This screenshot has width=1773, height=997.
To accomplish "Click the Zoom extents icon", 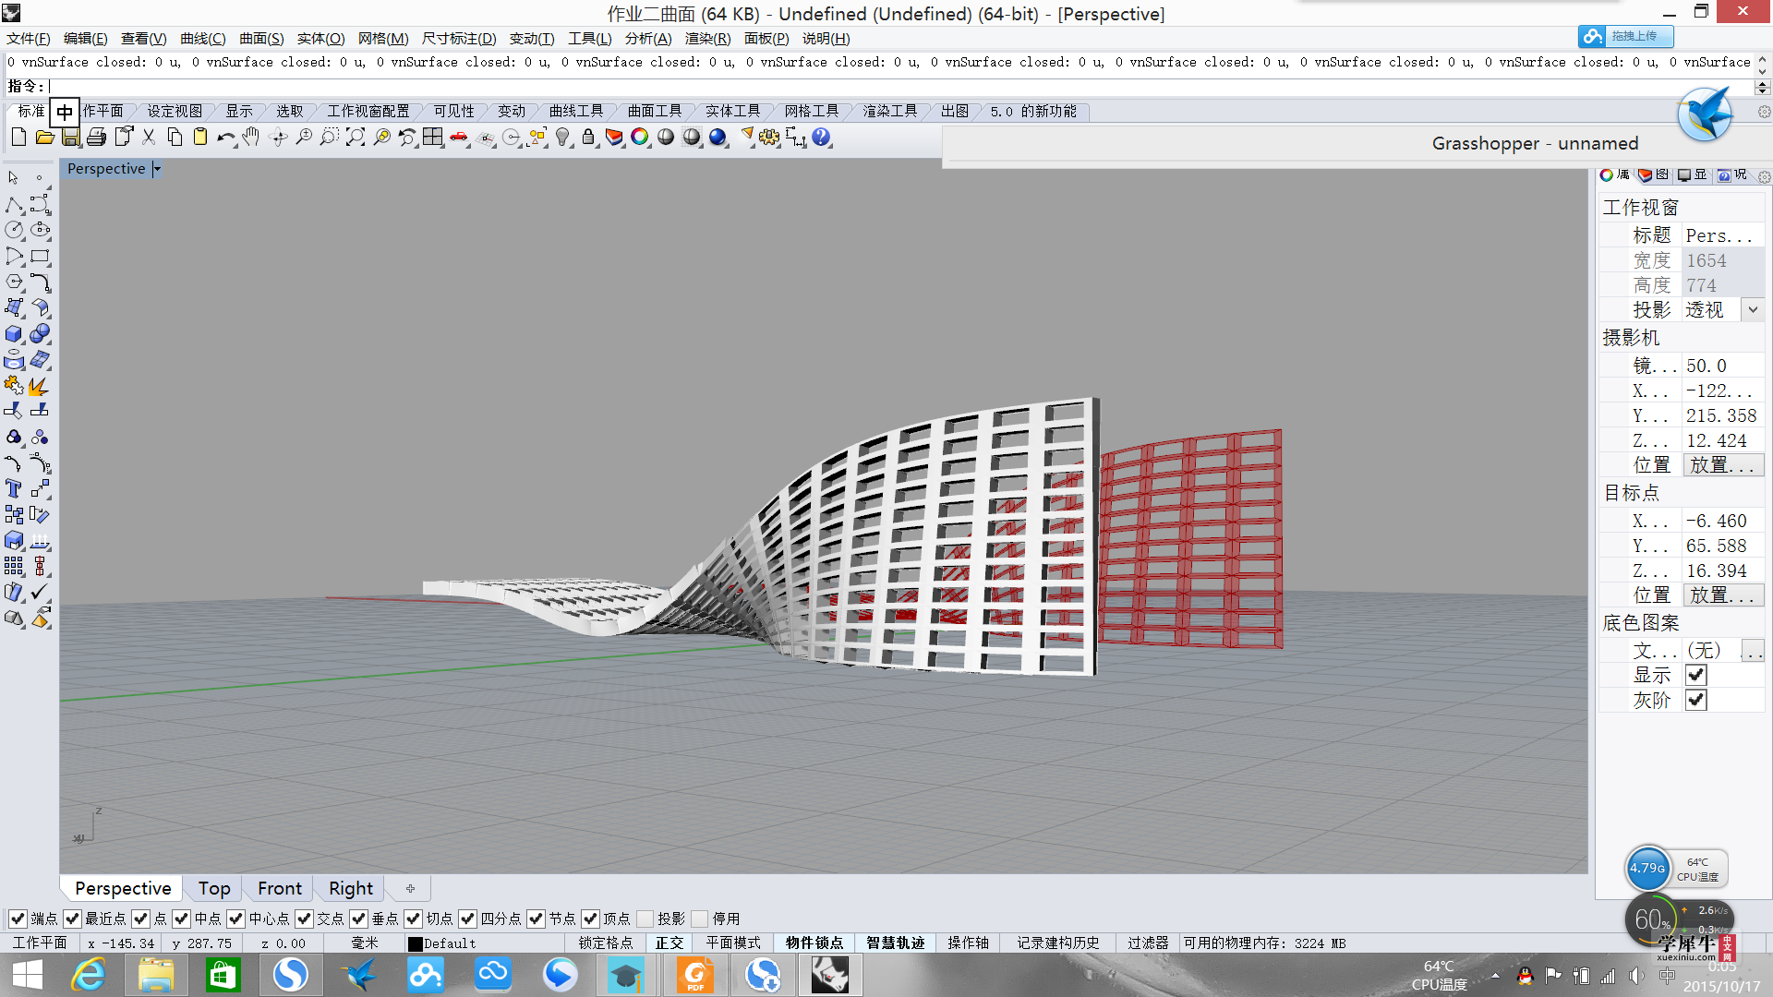I will (355, 138).
